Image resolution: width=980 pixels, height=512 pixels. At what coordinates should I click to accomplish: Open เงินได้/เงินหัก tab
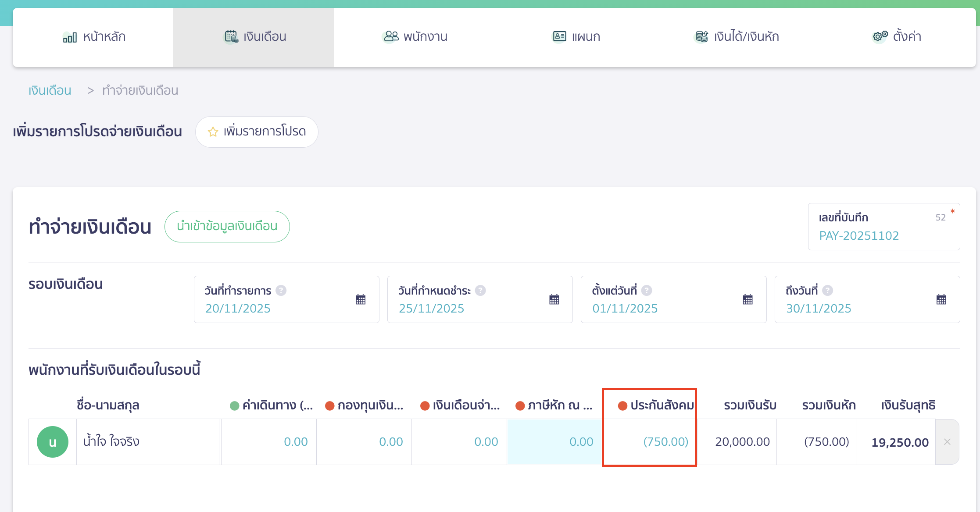point(737,37)
